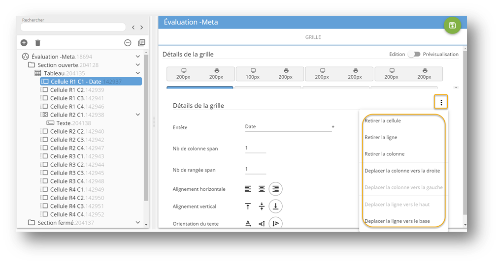Screen dimensions: 499x264
Task: Expand the Section fermé node
Action: (138, 223)
